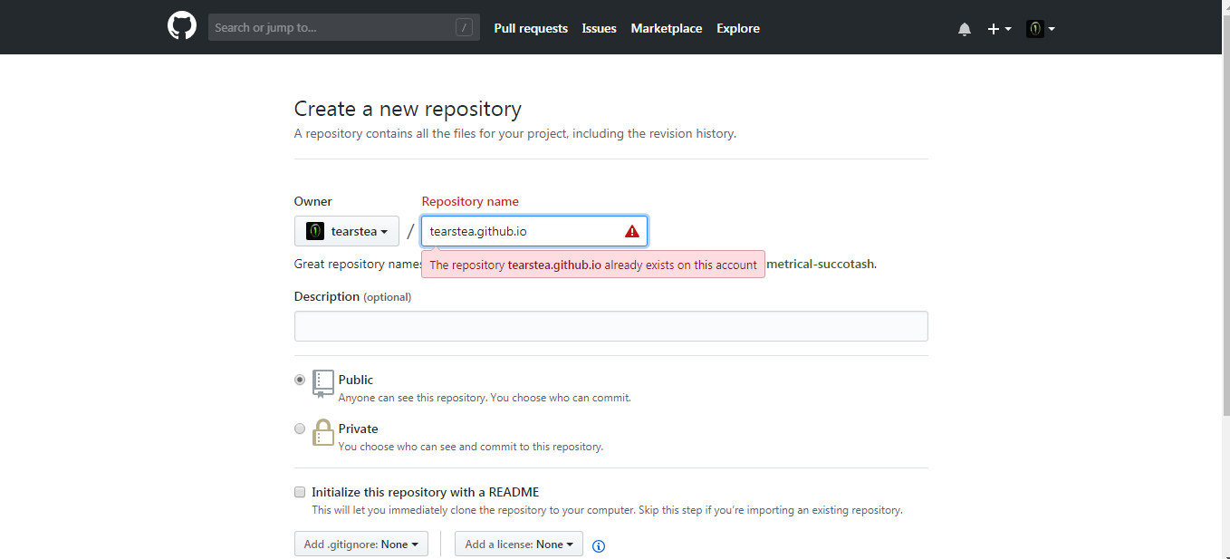
Task: Click the 'A repository contains all the files' subtitle
Action: 515,133
